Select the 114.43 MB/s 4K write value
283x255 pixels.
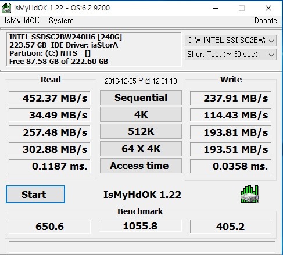point(231,115)
